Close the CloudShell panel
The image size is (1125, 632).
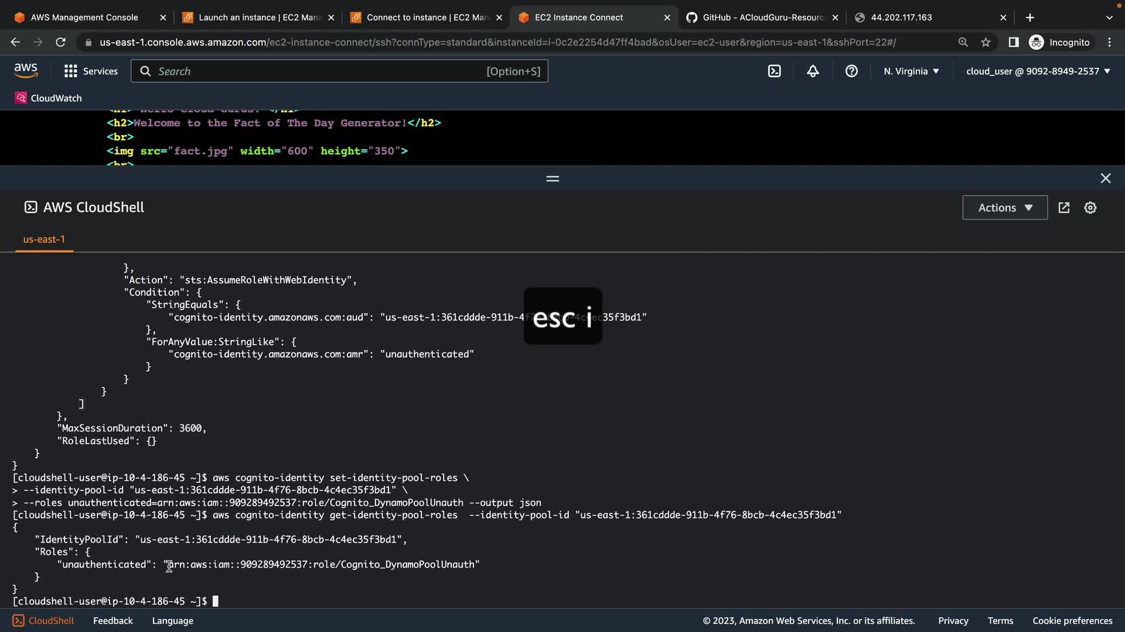point(1105,178)
